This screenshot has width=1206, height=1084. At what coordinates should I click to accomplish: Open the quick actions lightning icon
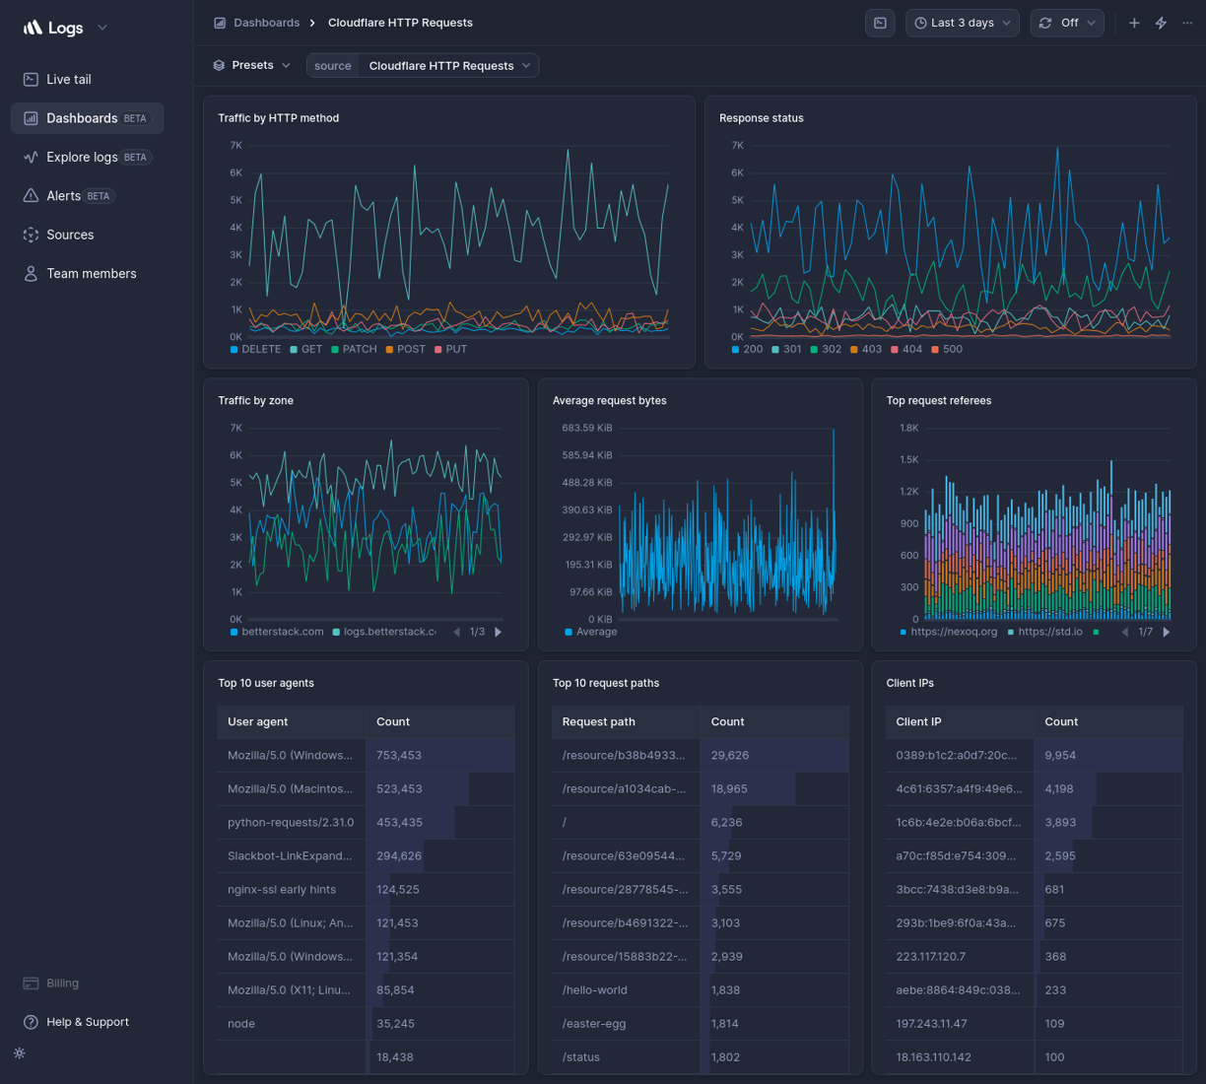(1160, 22)
